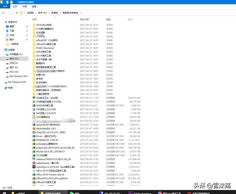
Task: Select the PLSQL Developer folder icon
Action: click(x=34, y=48)
